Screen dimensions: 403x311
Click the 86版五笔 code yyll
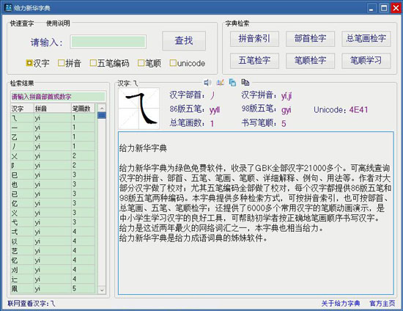coord(215,110)
